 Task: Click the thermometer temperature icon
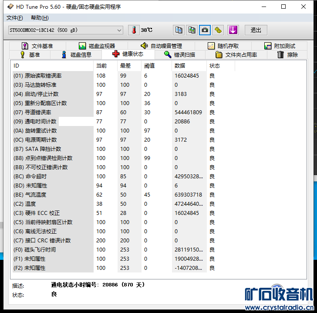tap(134, 30)
